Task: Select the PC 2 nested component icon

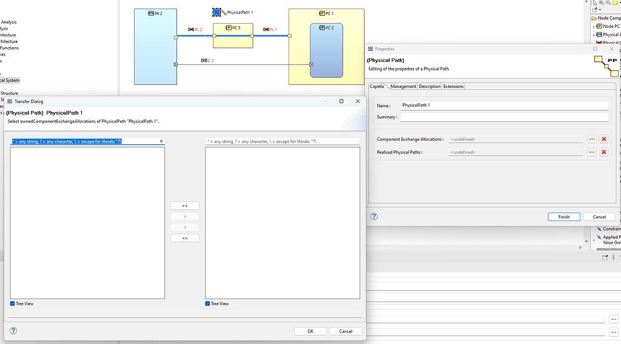Action: coord(322,28)
